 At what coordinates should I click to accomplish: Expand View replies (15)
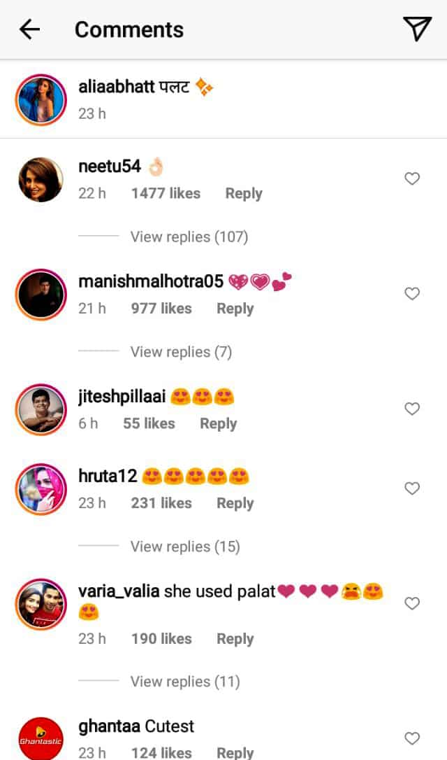click(x=184, y=546)
